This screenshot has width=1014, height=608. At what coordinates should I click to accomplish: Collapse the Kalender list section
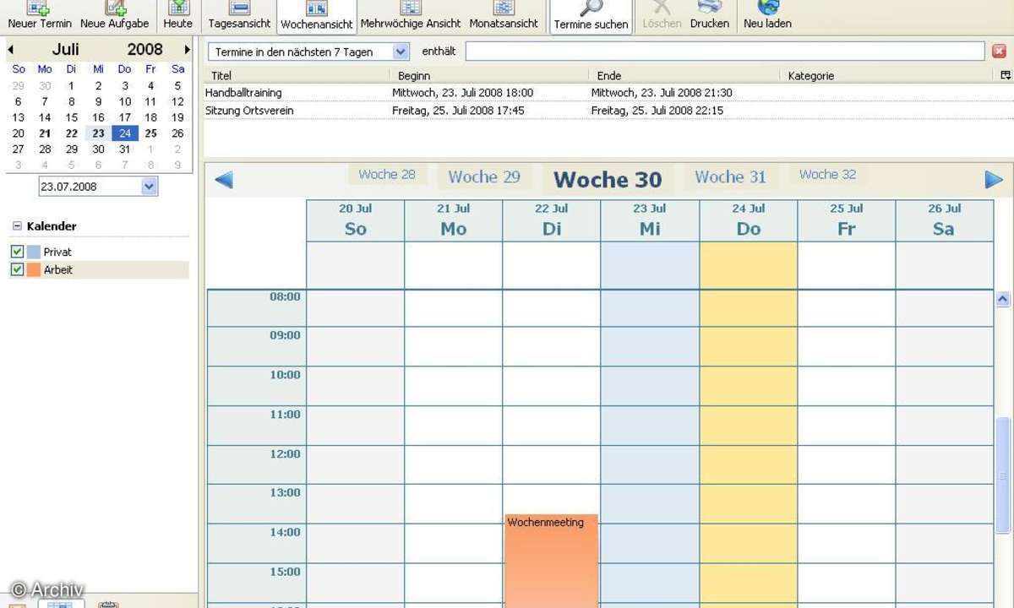tap(17, 226)
